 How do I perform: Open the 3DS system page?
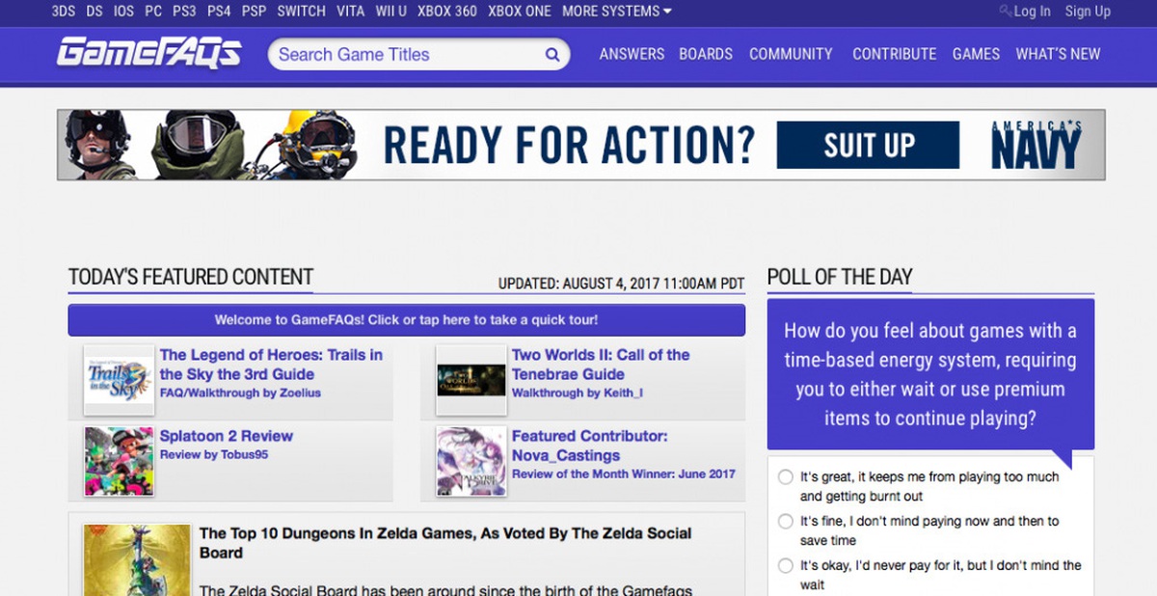(x=64, y=12)
